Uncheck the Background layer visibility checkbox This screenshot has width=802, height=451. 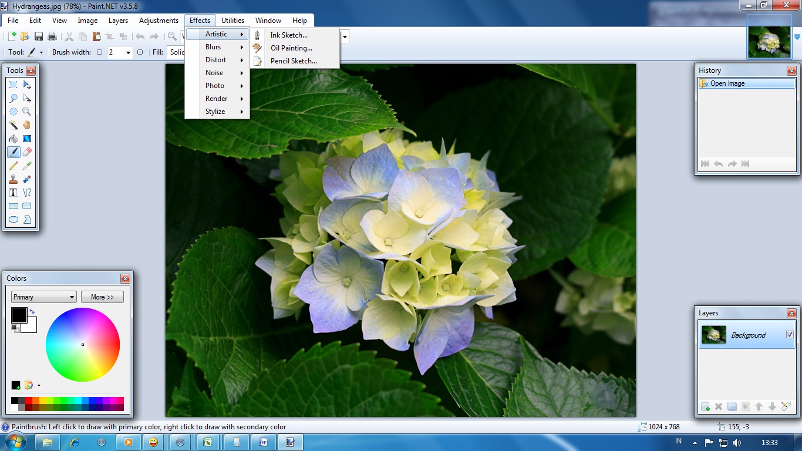point(790,335)
